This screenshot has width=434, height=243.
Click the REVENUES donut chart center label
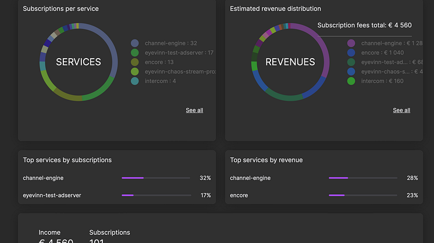pyautogui.click(x=290, y=62)
